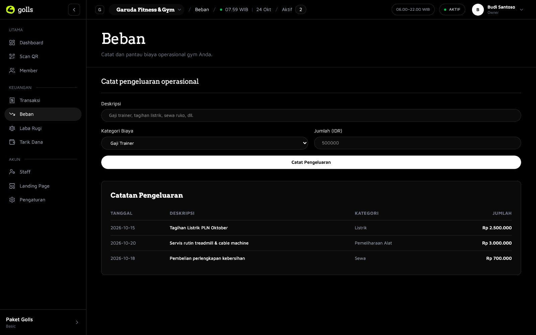This screenshot has height=335, width=536.
Task: Open the Dashboard menu item
Action: [x=43, y=43]
